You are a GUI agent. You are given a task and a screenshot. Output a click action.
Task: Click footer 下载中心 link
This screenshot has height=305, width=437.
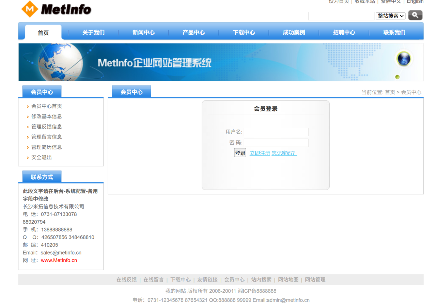(181, 279)
